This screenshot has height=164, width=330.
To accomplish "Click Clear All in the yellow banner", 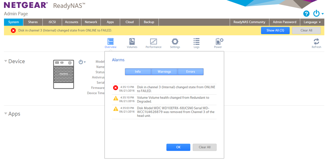I will (307, 30).
